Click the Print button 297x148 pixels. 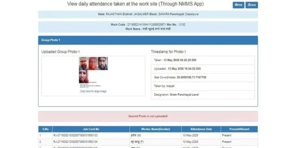(x=238, y=5)
